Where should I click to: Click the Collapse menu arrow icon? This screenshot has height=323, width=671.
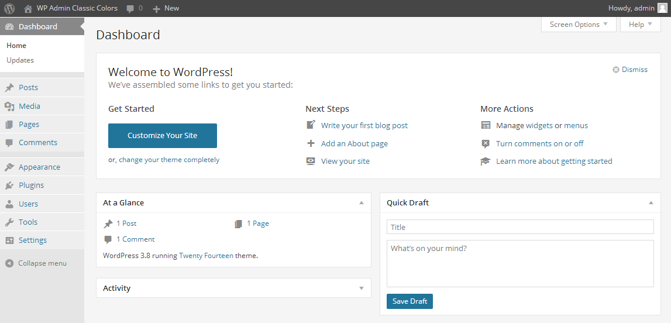pos(9,263)
